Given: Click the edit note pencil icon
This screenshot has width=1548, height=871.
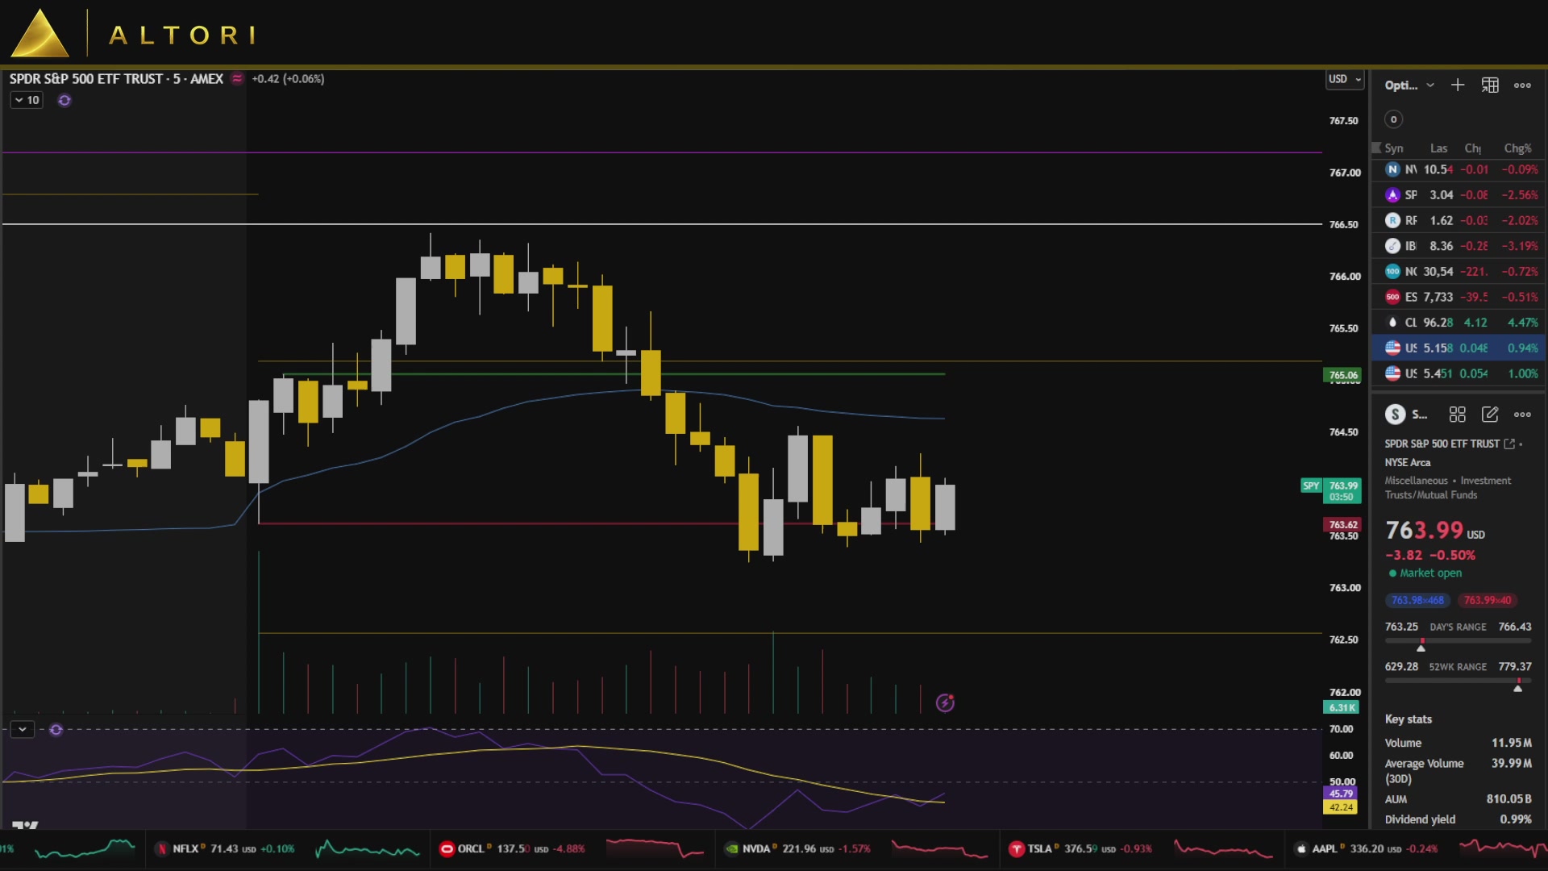Looking at the screenshot, I should 1490,415.
